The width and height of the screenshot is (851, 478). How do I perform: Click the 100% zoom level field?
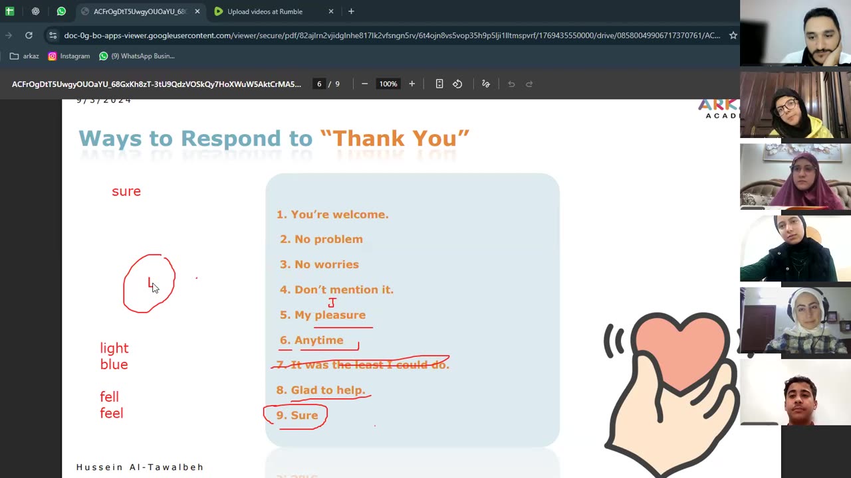[x=388, y=84]
